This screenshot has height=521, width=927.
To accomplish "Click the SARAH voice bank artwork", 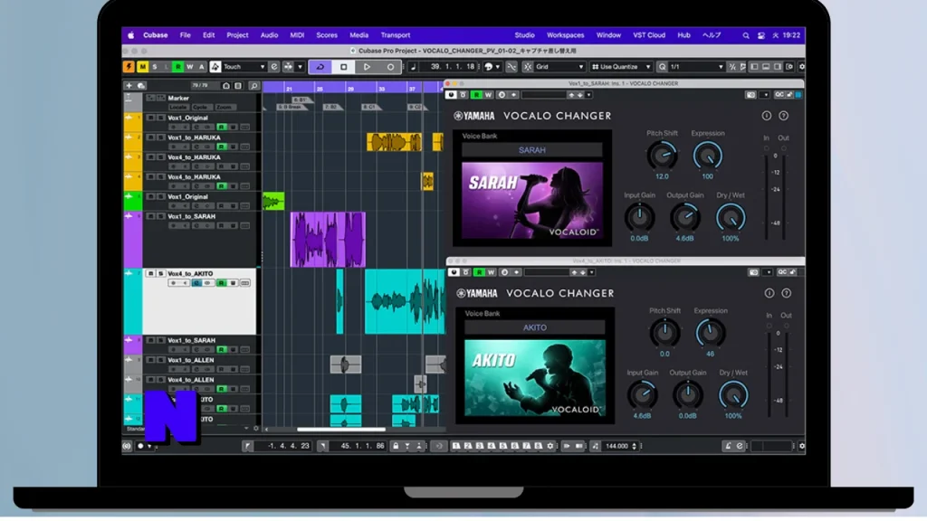I will tap(532, 201).
